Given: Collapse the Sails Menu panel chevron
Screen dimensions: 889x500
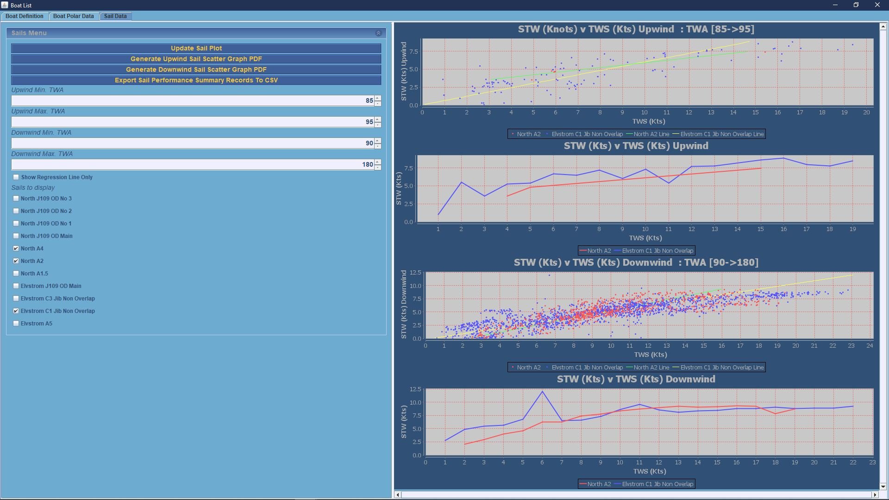Looking at the screenshot, I should [378, 33].
